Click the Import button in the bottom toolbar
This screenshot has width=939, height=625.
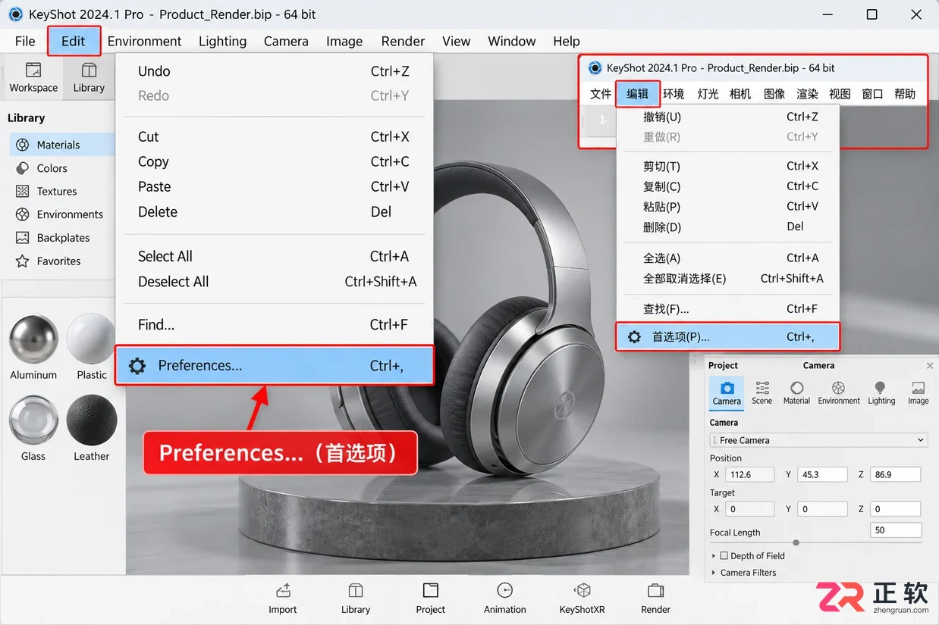[283, 598]
